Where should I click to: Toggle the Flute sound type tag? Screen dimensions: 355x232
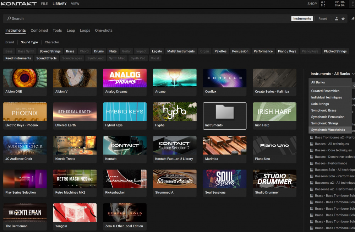pos(113,51)
